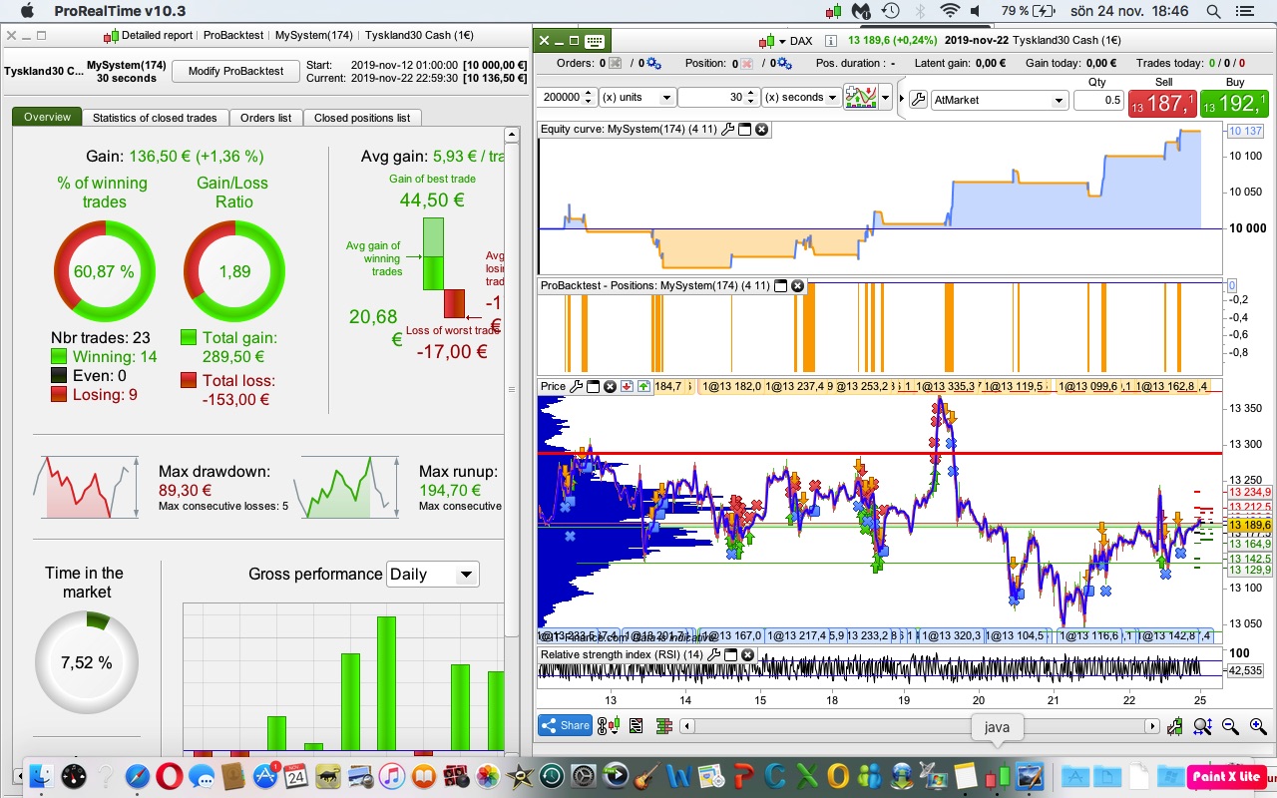This screenshot has height=798, width=1277.
Task: Buy at 13 192 price button
Action: [x=1235, y=102]
